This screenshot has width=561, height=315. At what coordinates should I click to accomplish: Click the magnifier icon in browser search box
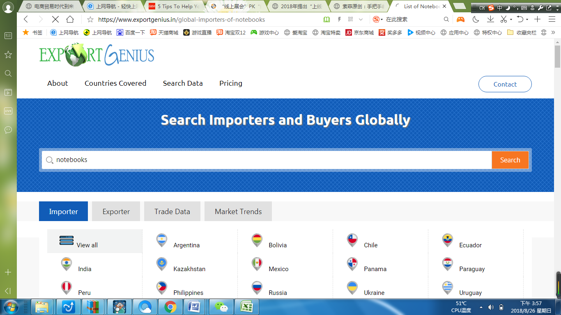pyautogui.click(x=446, y=19)
